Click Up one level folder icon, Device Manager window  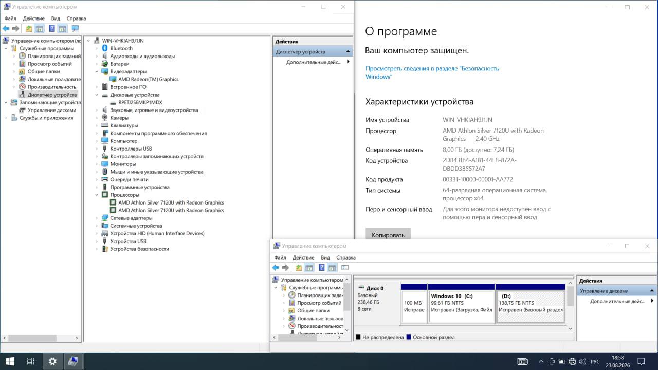29,29
